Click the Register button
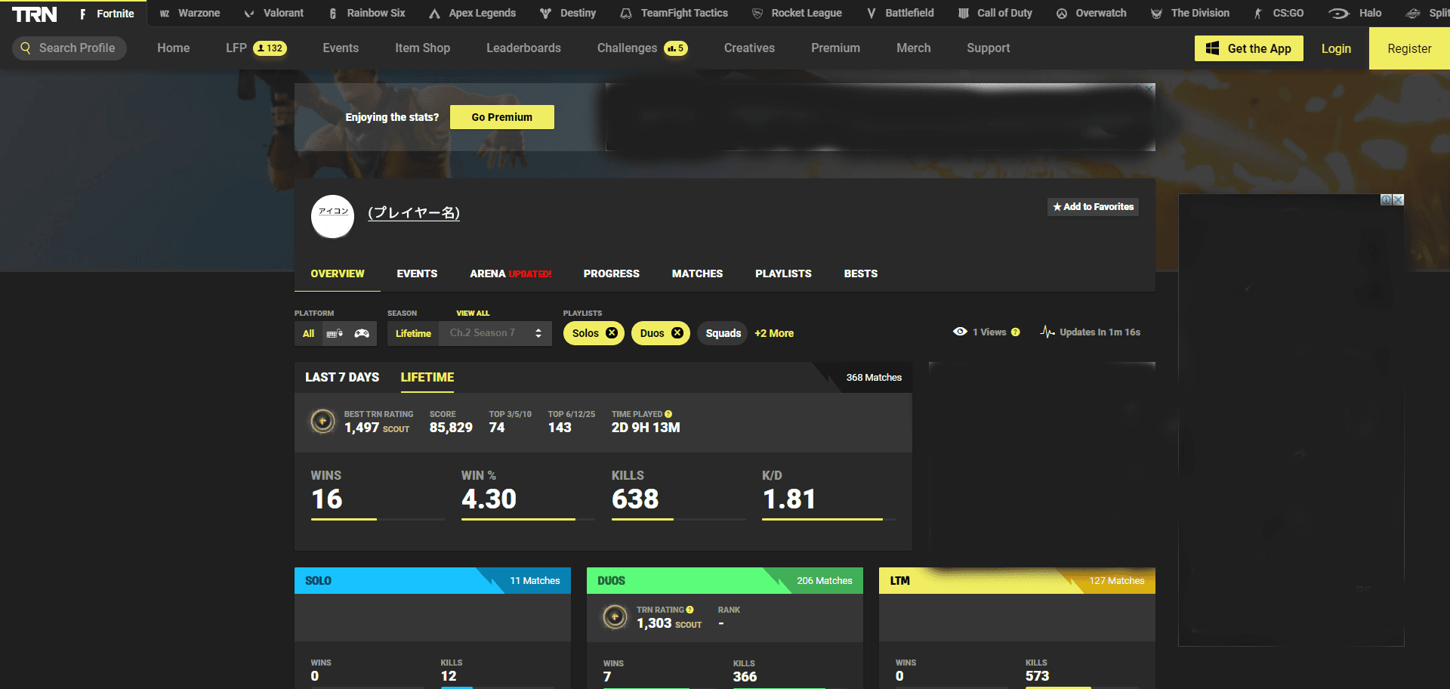 point(1409,48)
